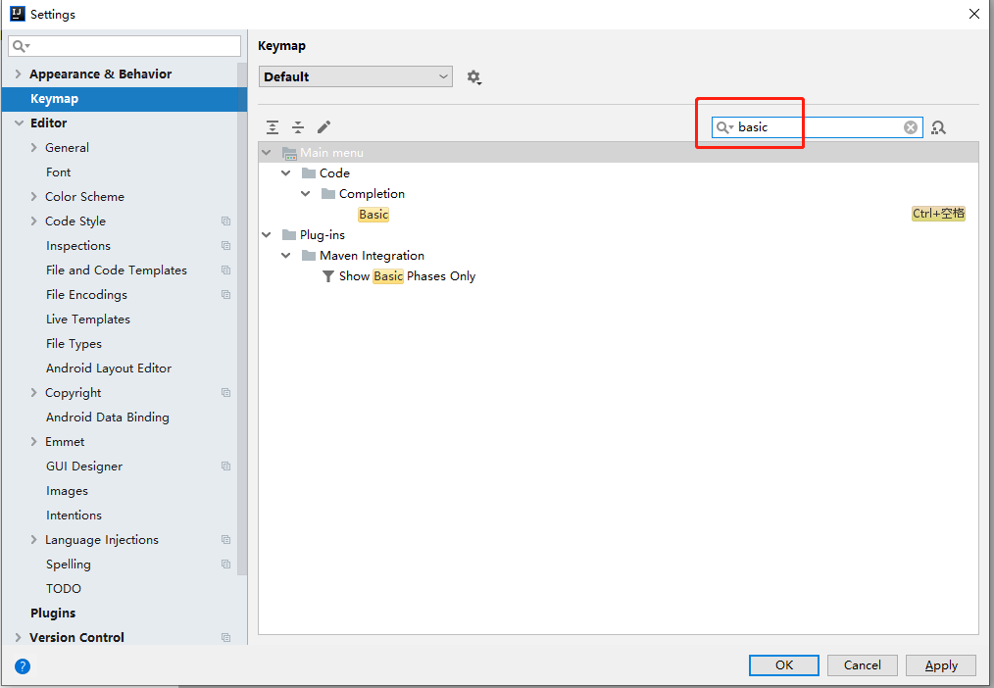994x688 pixels.
Task: Click the Apply button
Action: pyautogui.click(x=941, y=665)
